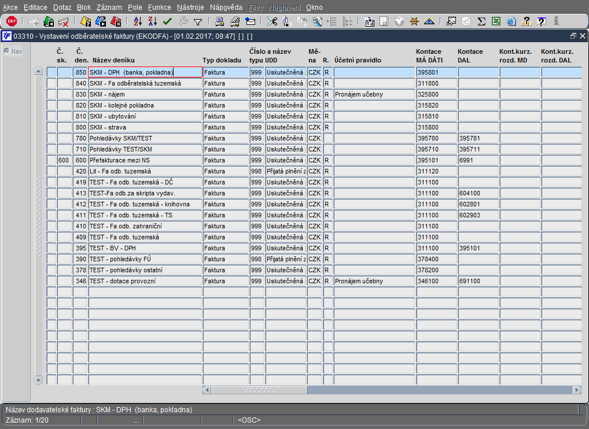
Task: Click the find-and-replace 'a' icon
Action: tap(286, 22)
